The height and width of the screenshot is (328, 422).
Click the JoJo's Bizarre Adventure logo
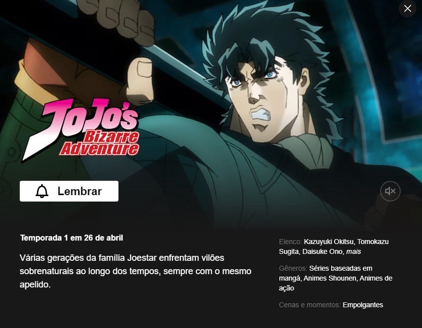point(80,130)
